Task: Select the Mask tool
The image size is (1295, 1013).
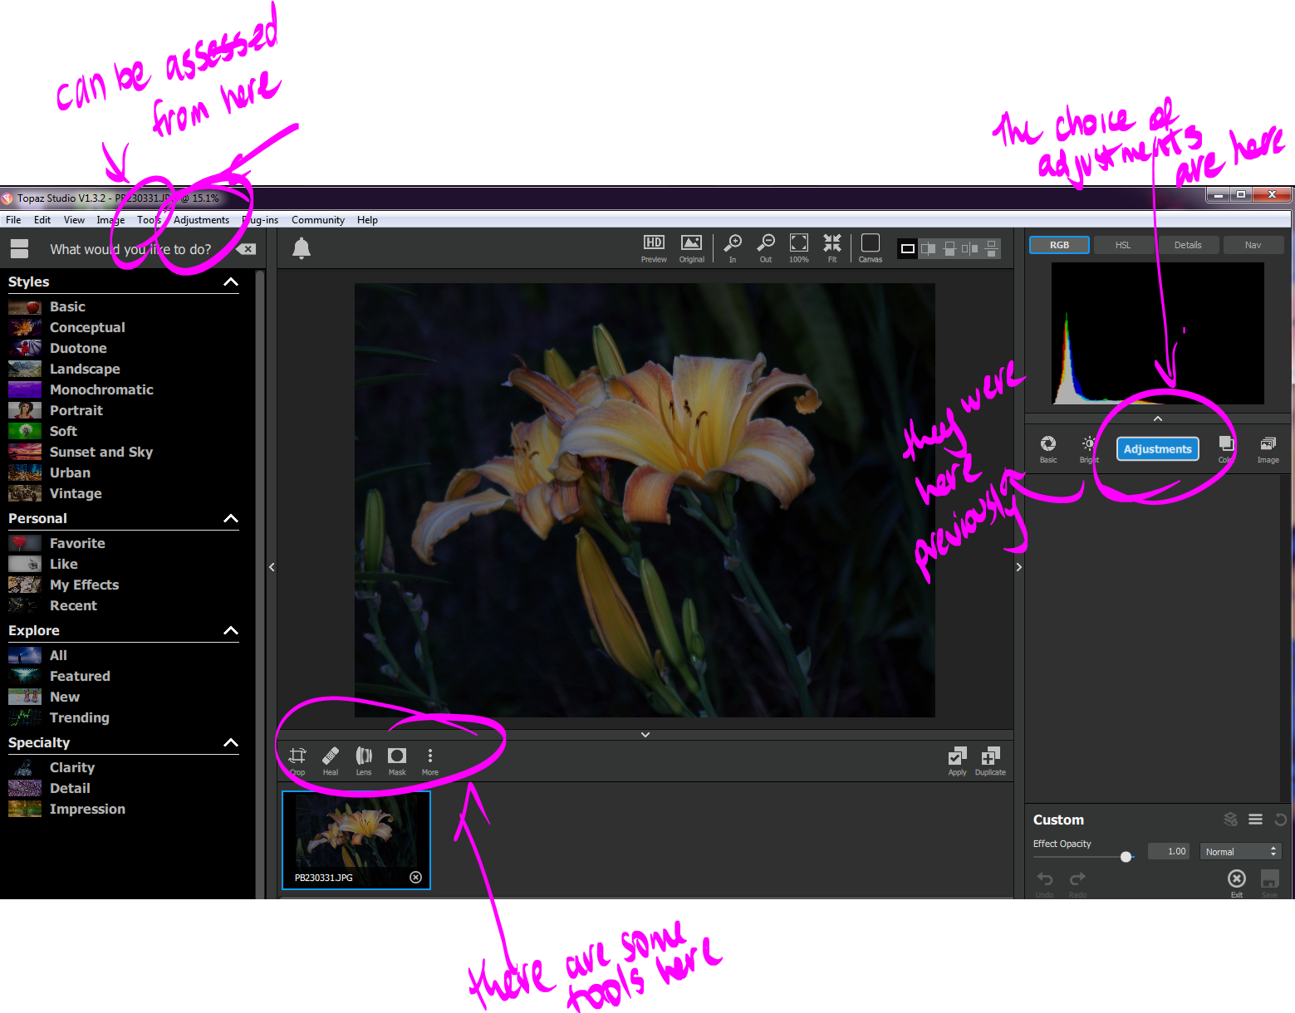Action: click(397, 761)
